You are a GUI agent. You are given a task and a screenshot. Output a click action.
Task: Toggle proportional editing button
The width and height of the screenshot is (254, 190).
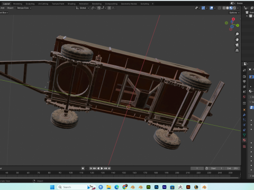point(109,8)
